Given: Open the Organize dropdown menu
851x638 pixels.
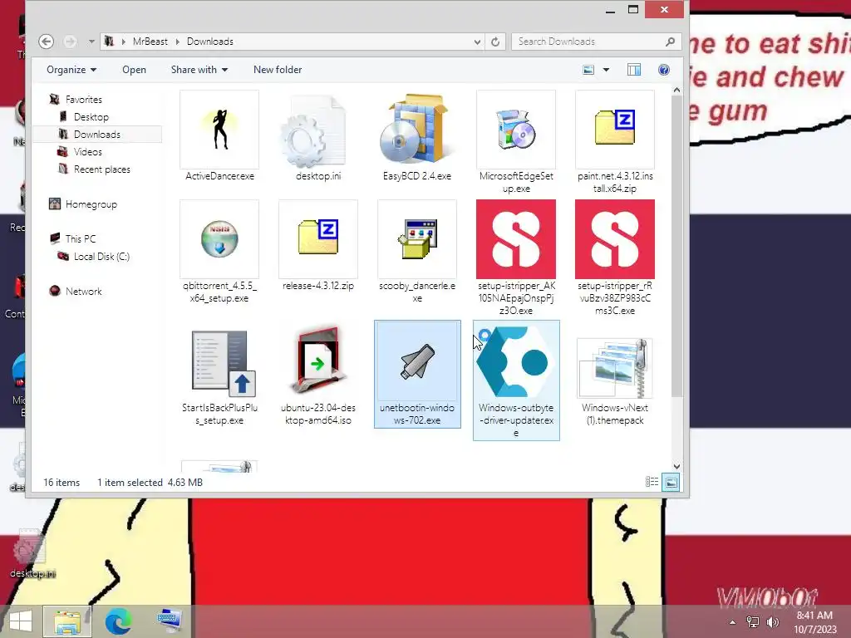Looking at the screenshot, I should [x=71, y=70].
